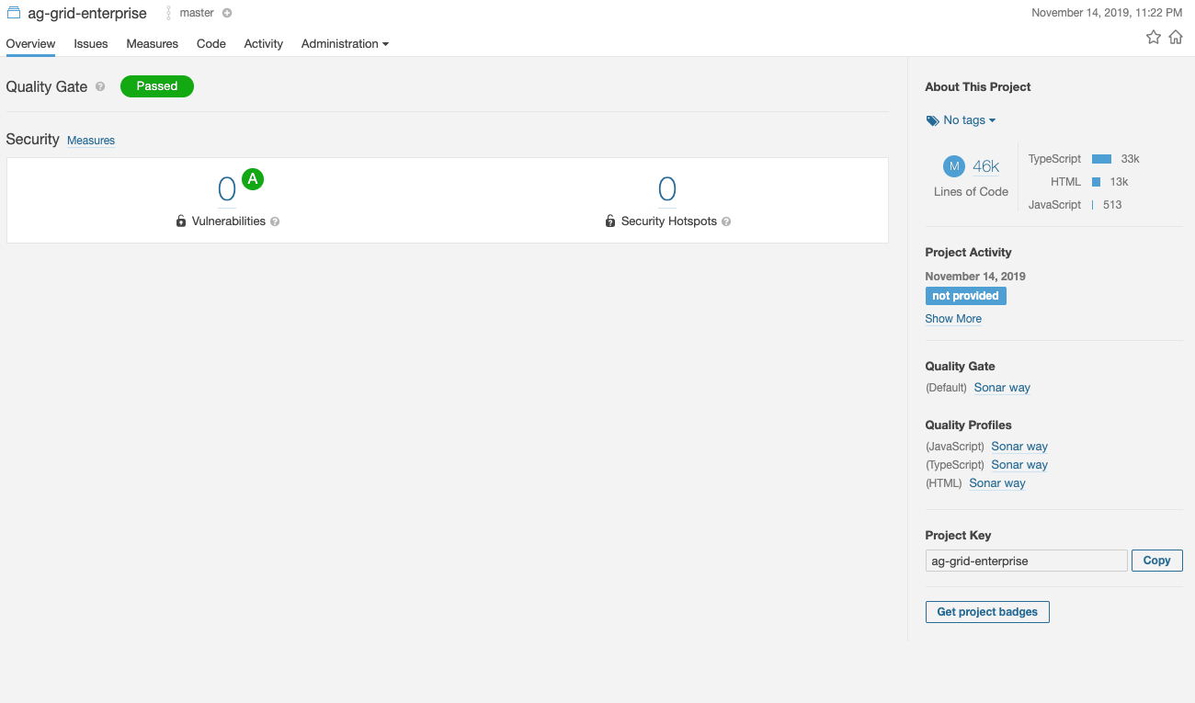Image resolution: width=1195 pixels, height=703 pixels.
Task: Click the Measures link beside Security
Action: click(91, 141)
